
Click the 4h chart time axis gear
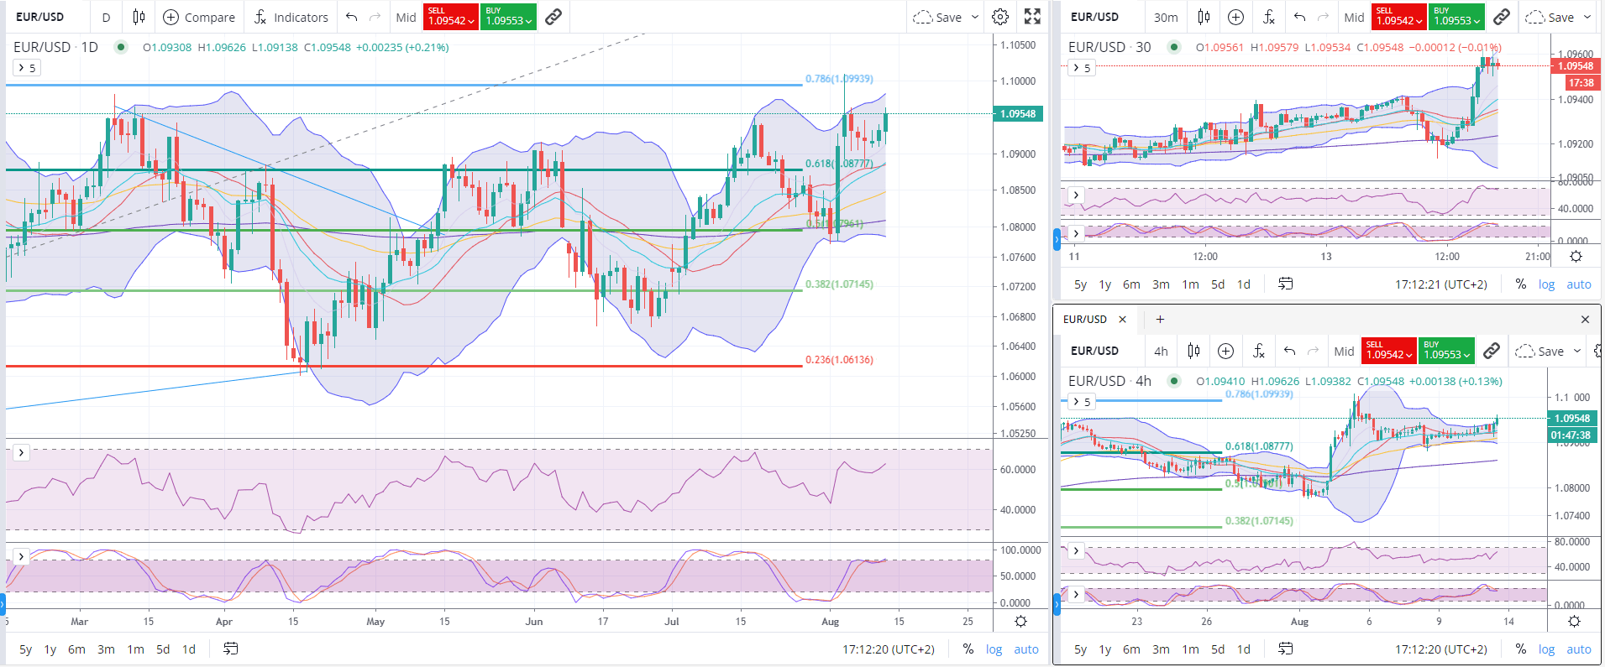point(1575,622)
